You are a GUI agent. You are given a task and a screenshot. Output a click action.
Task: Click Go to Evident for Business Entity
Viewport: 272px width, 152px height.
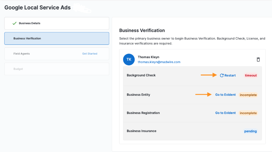tap(225, 95)
